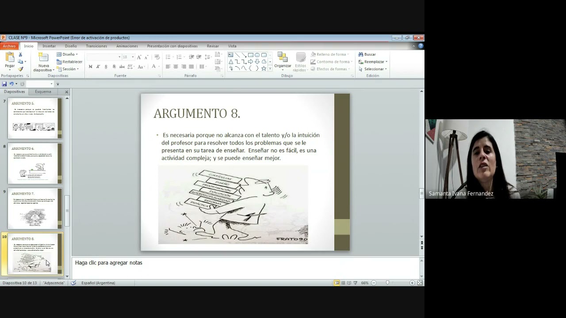Toggle underline S formatting
The width and height of the screenshot is (566, 318).
[x=106, y=67]
